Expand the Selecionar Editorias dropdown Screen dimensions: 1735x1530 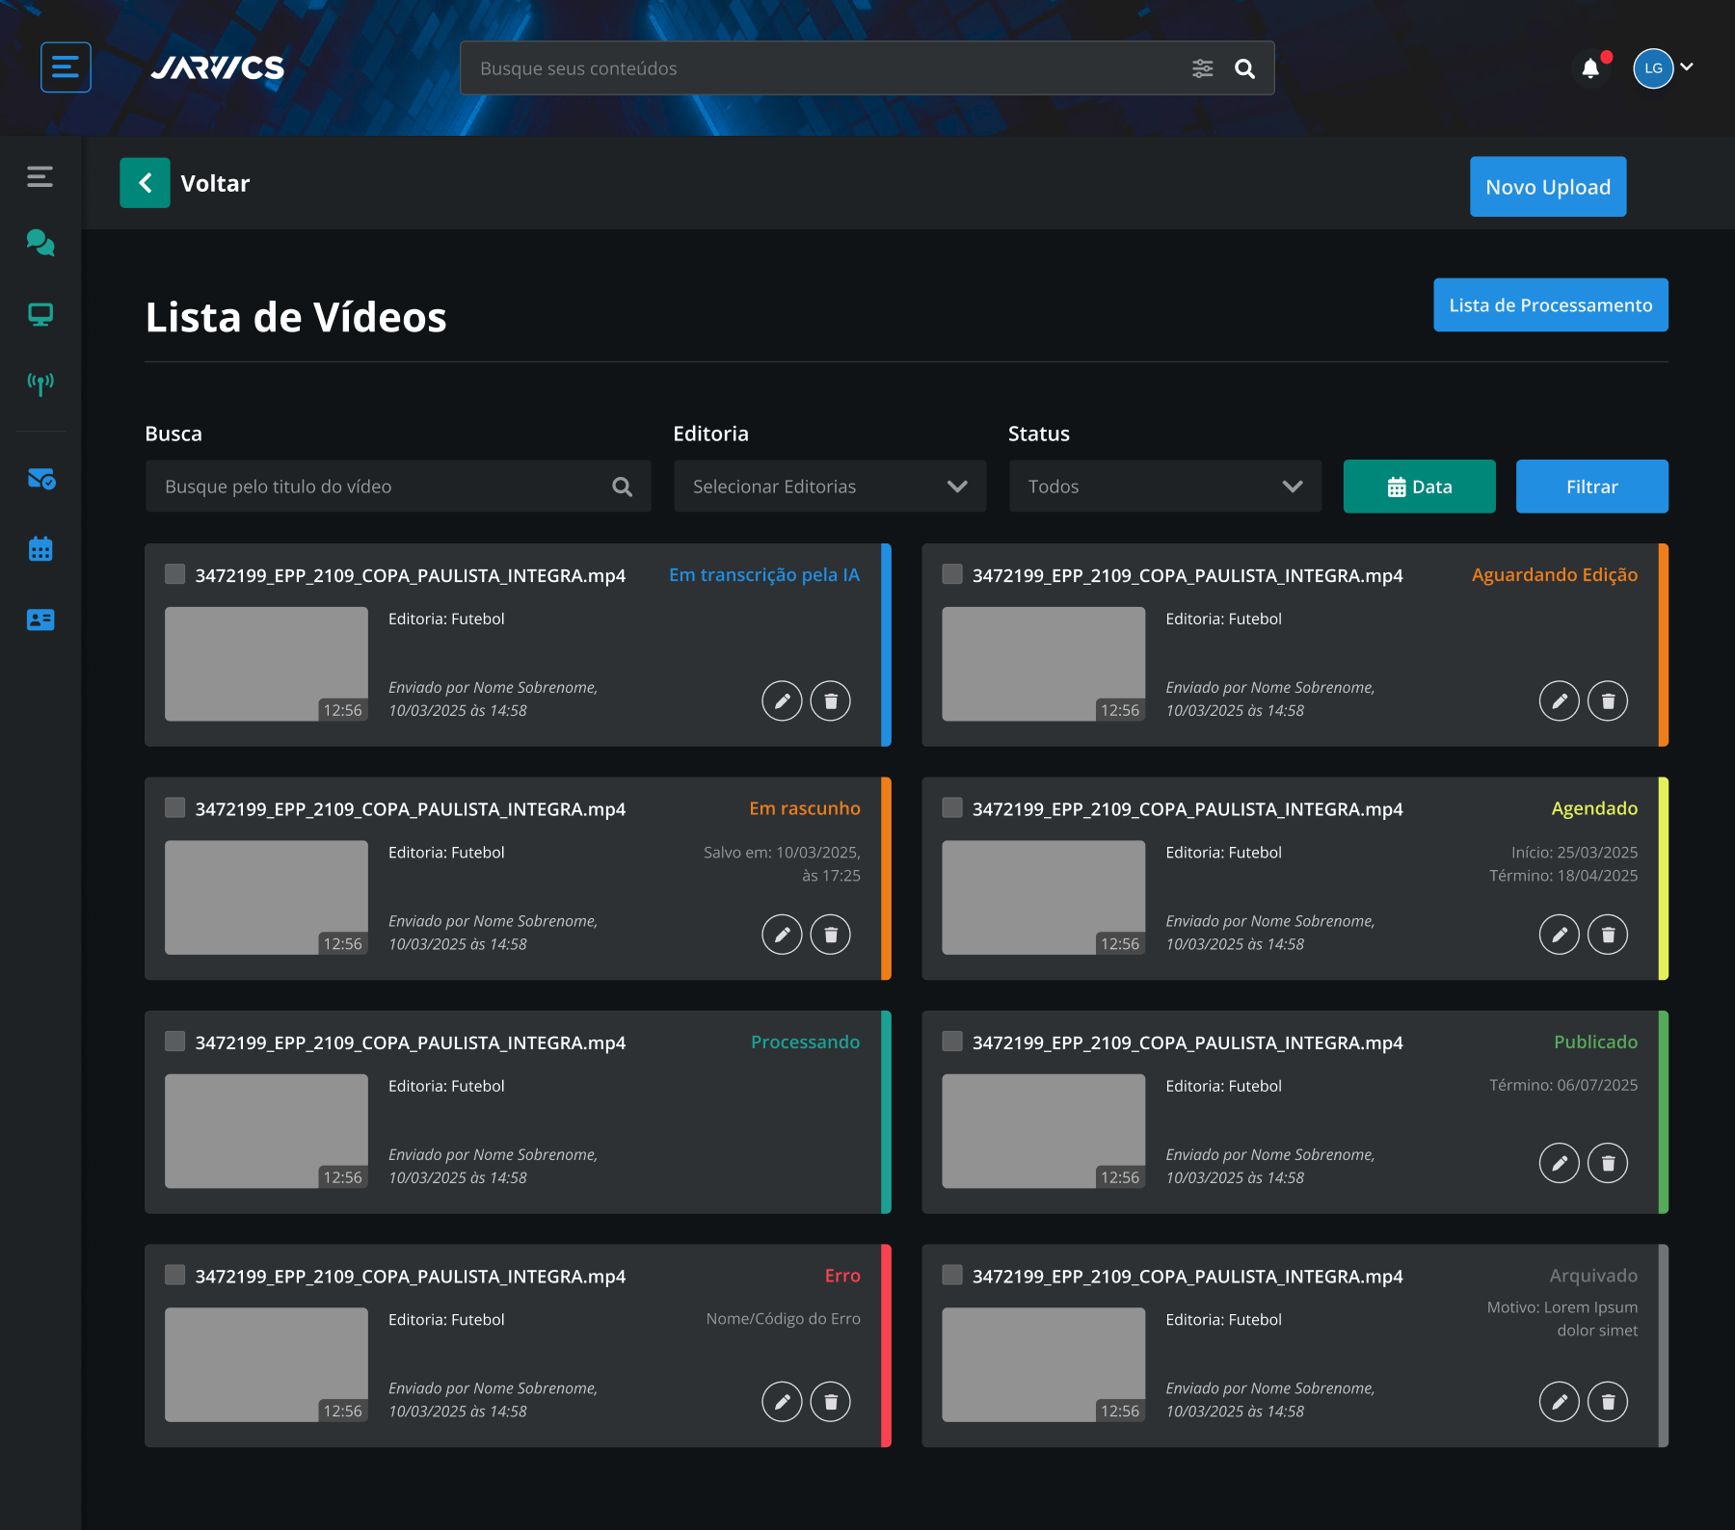830,487
